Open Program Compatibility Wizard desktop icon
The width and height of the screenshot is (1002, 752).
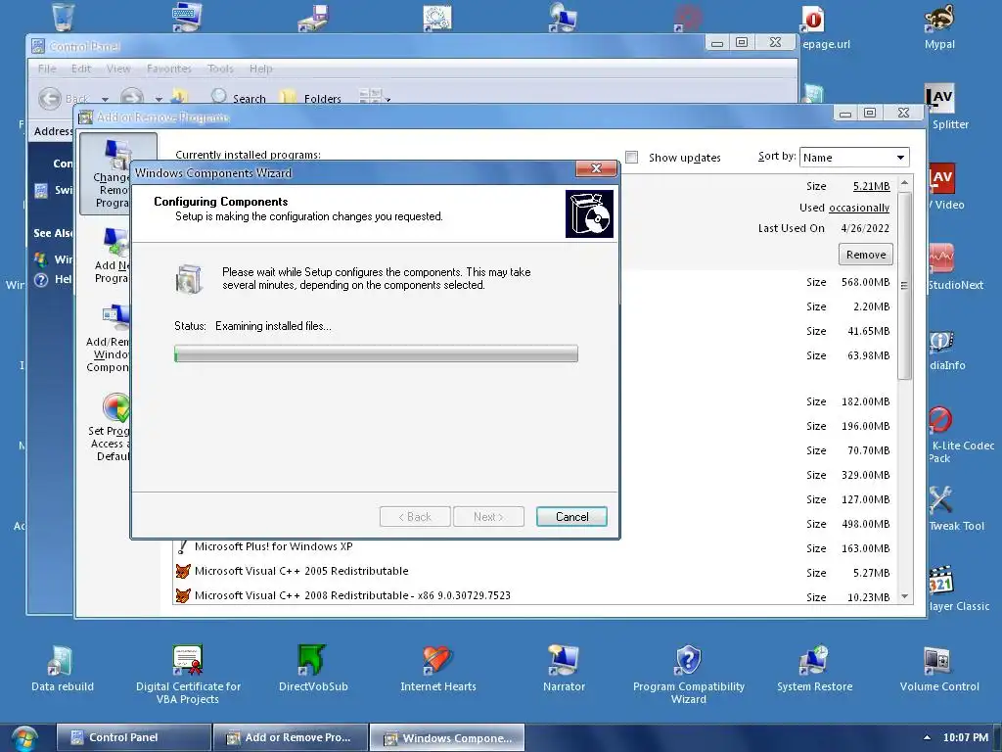[688, 674]
